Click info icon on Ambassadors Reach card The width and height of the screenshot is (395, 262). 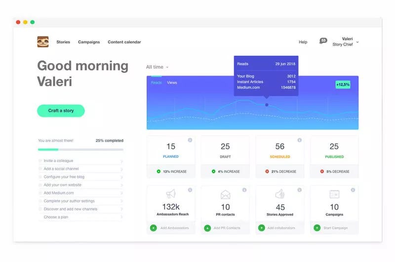(x=190, y=190)
